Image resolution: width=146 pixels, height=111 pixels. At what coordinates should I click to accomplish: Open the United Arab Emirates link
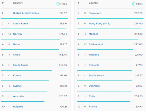click(x=26, y=13)
